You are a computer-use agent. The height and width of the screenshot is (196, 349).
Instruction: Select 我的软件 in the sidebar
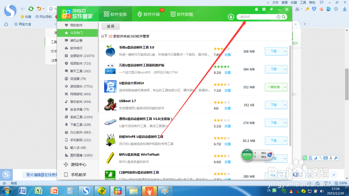[x=77, y=25]
